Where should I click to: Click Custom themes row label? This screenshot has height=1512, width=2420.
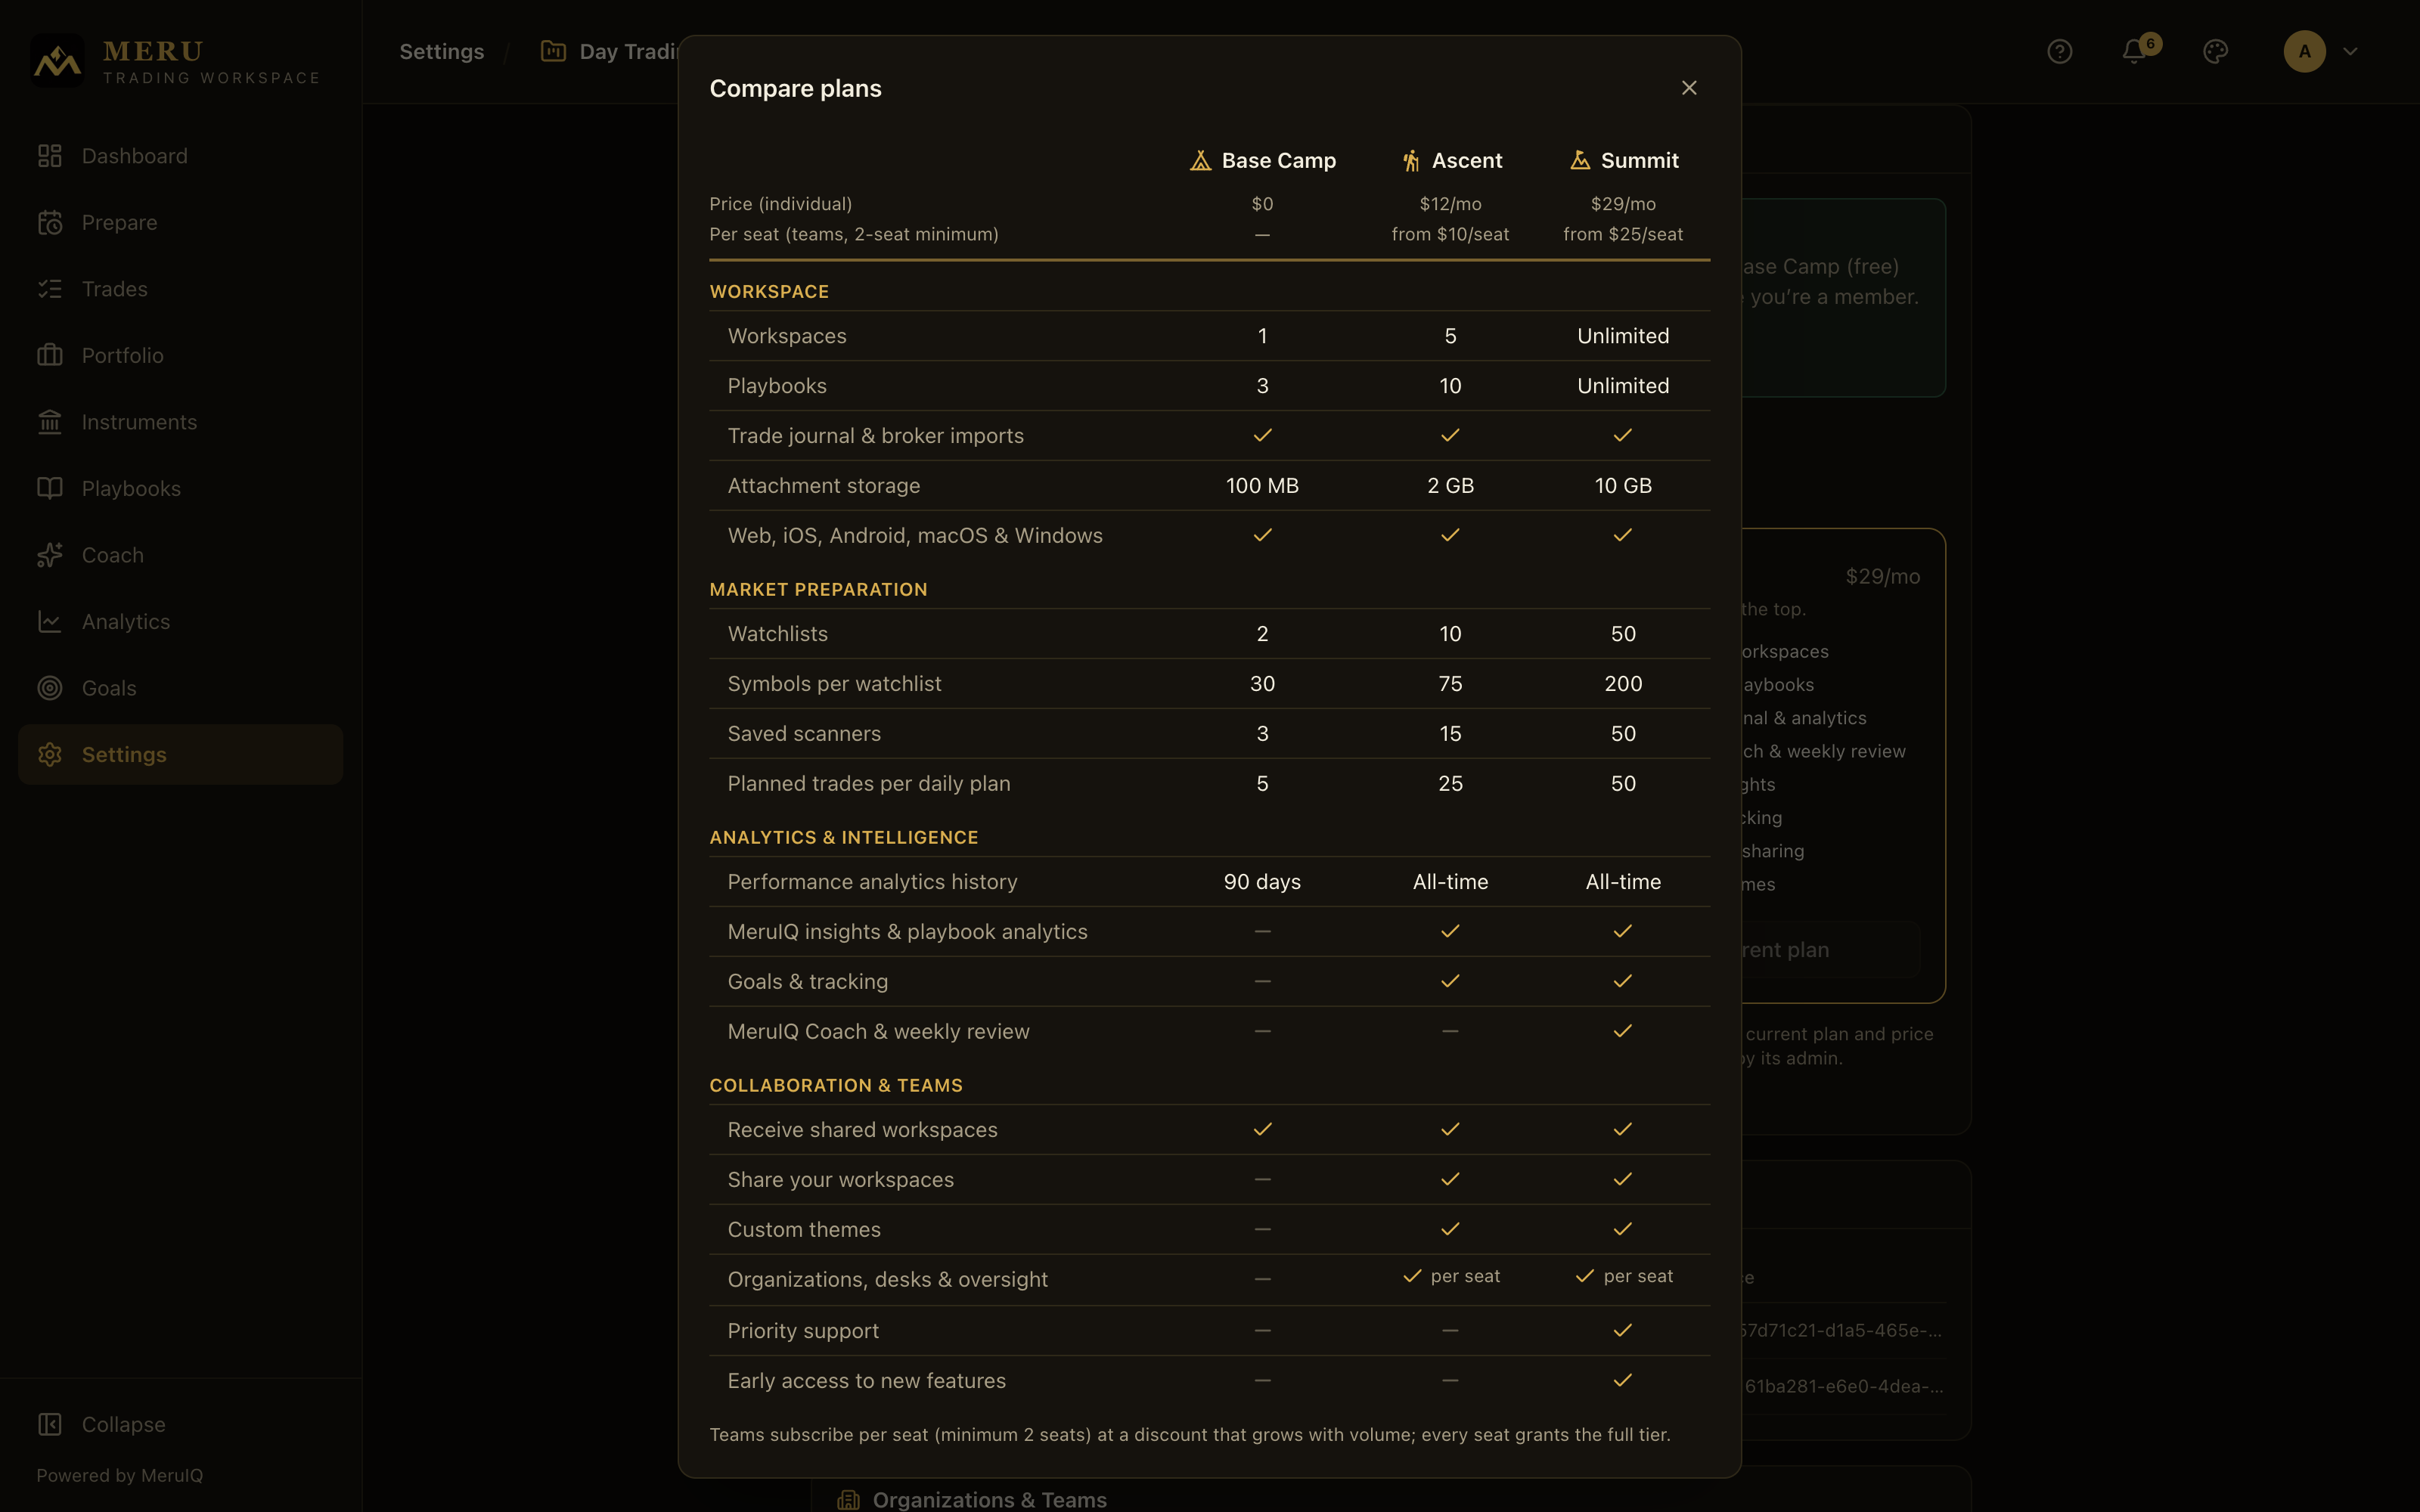pos(804,1229)
